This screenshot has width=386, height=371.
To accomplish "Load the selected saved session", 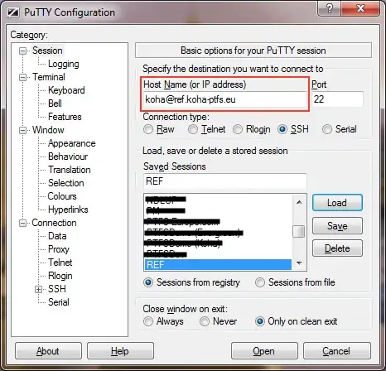I will [x=337, y=203].
